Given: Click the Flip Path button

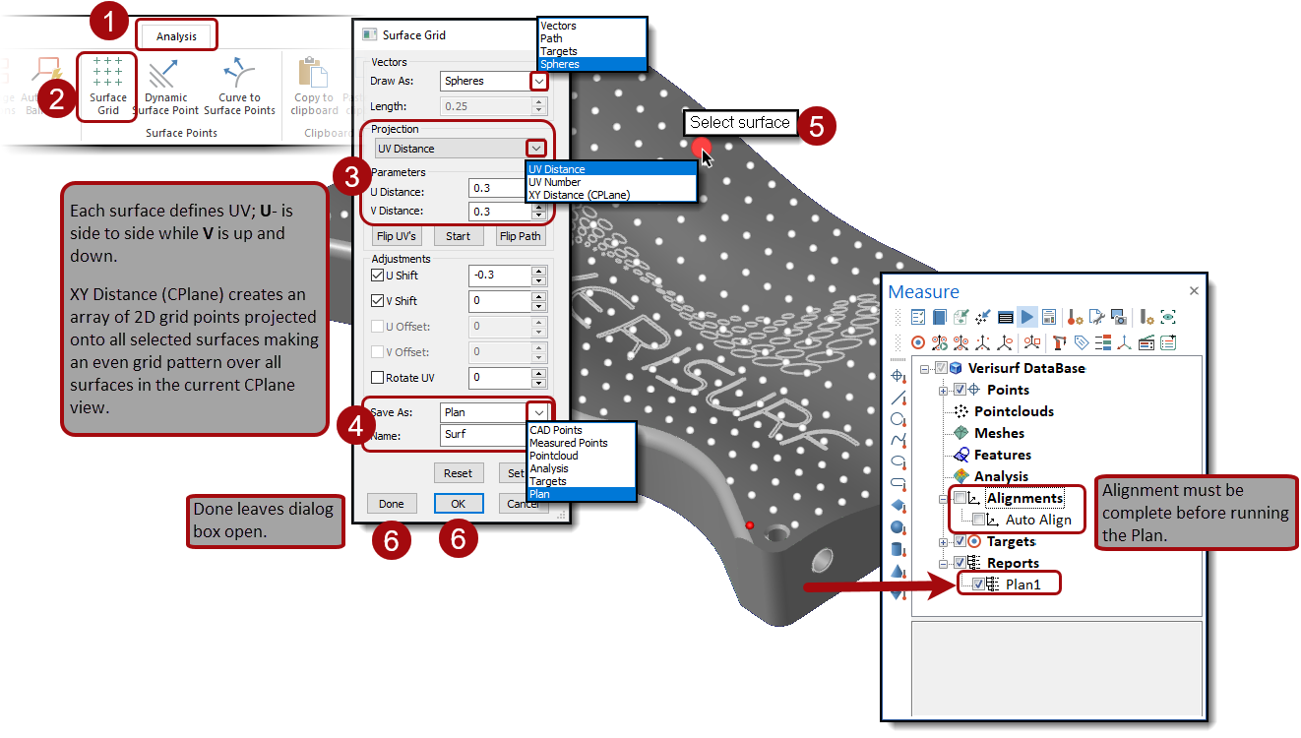Looking at the screenshot, I should [x=520, y=236].
